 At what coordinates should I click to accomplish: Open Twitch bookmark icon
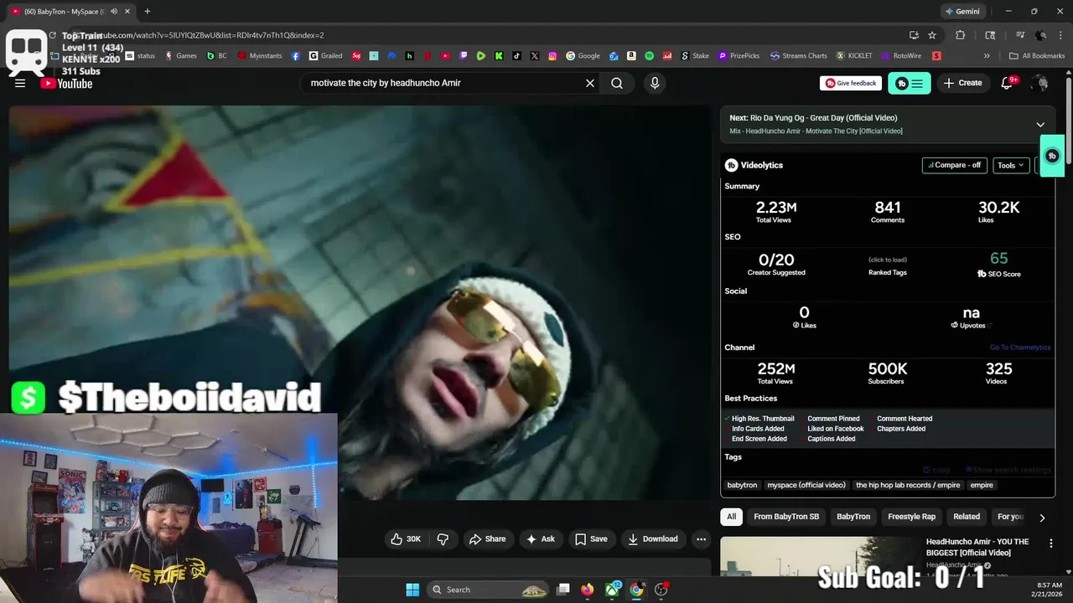click(x=463, y=56)
